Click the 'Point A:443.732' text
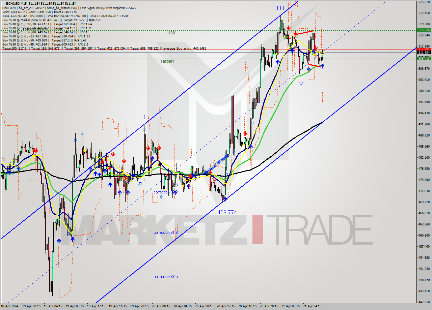The width and height of the screenshot is (432, 310). pos(13,12)
